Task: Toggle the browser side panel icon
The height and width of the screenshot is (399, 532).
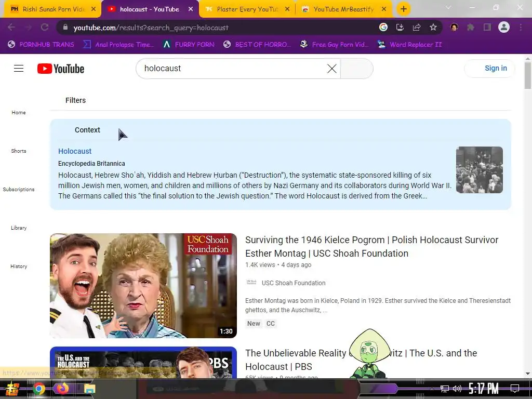Action: [487, 28]
